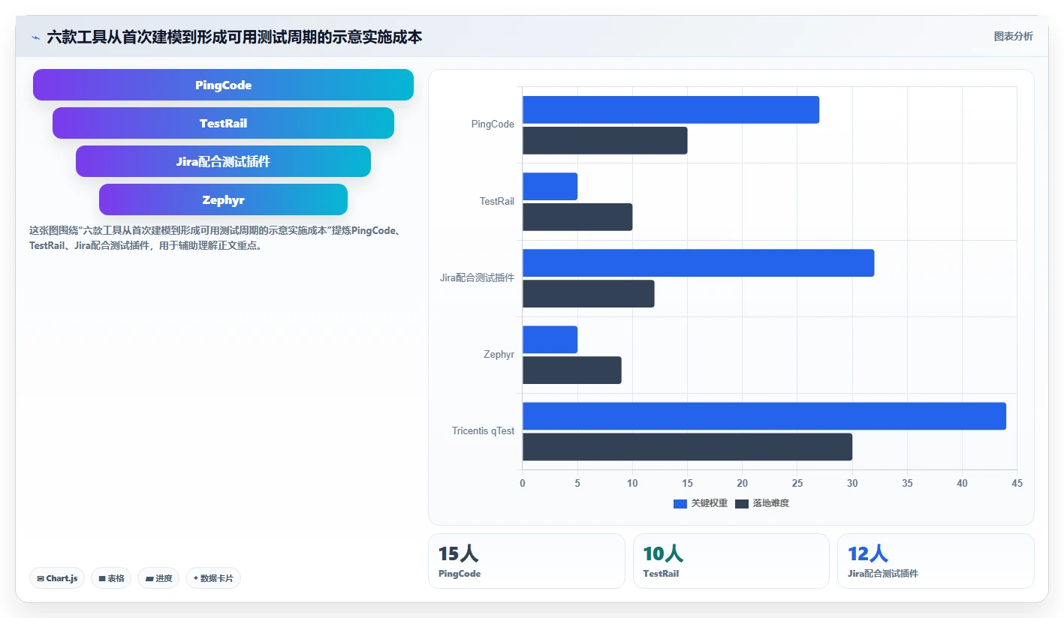1064x618 pixels.
Task: Toggle the 落地难度 legend item
Action: click(762, 503)
